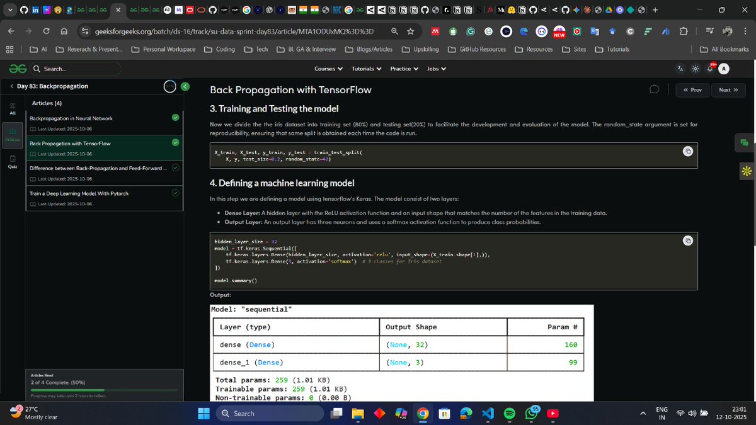
Task: Go back from Day 83: Backpropagation
Action: pos(12,86)
